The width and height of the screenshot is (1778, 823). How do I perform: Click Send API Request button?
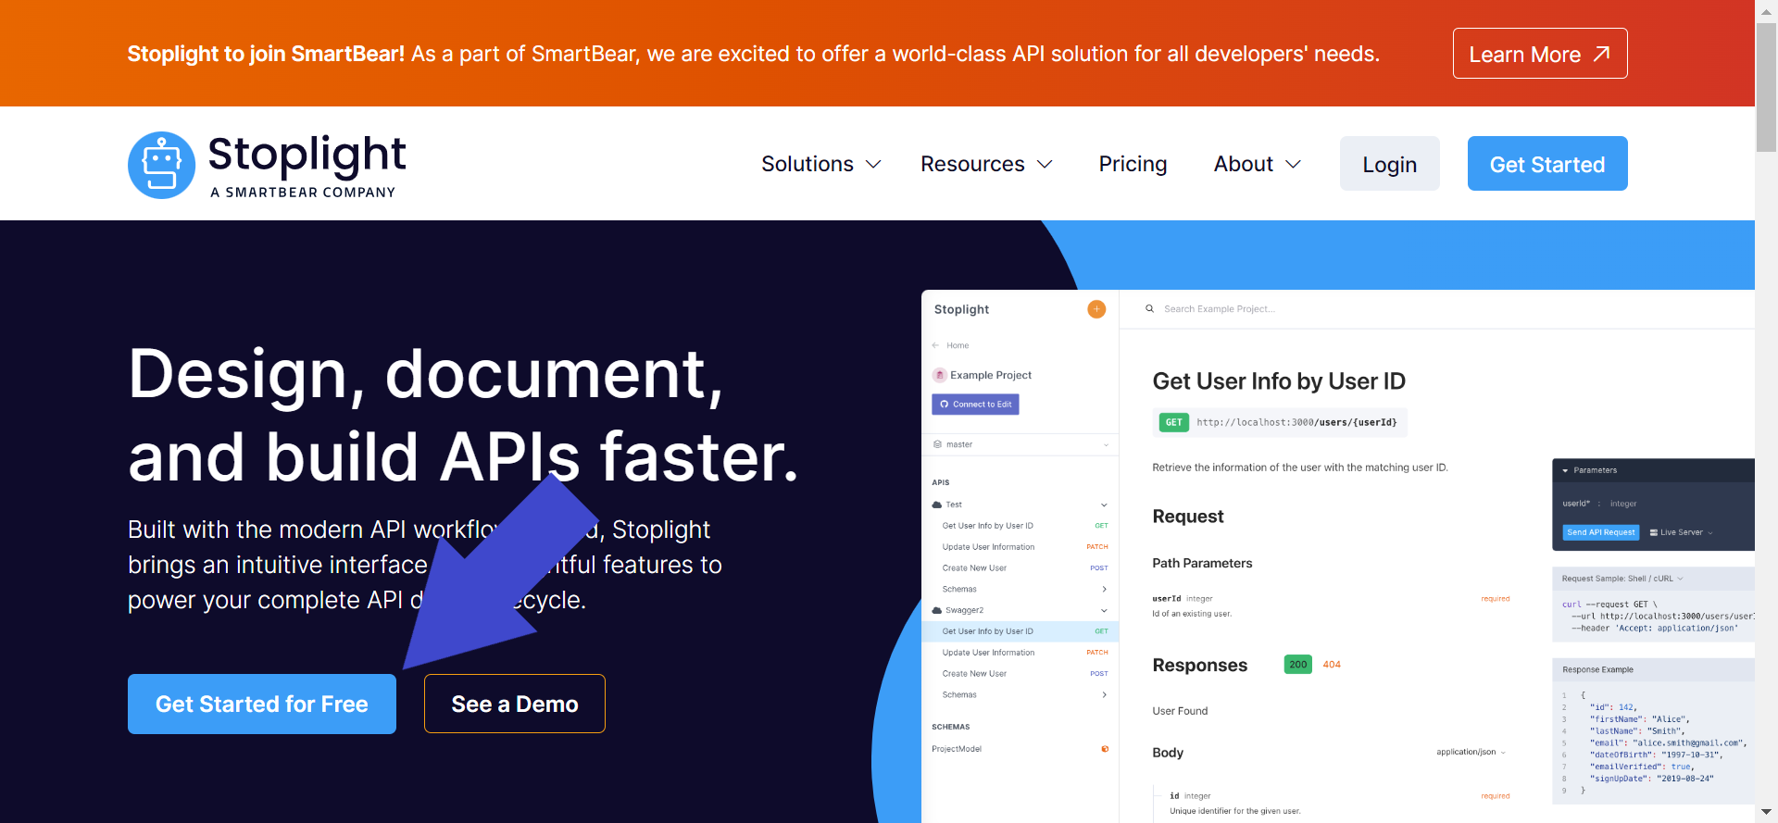(1600, 532)
